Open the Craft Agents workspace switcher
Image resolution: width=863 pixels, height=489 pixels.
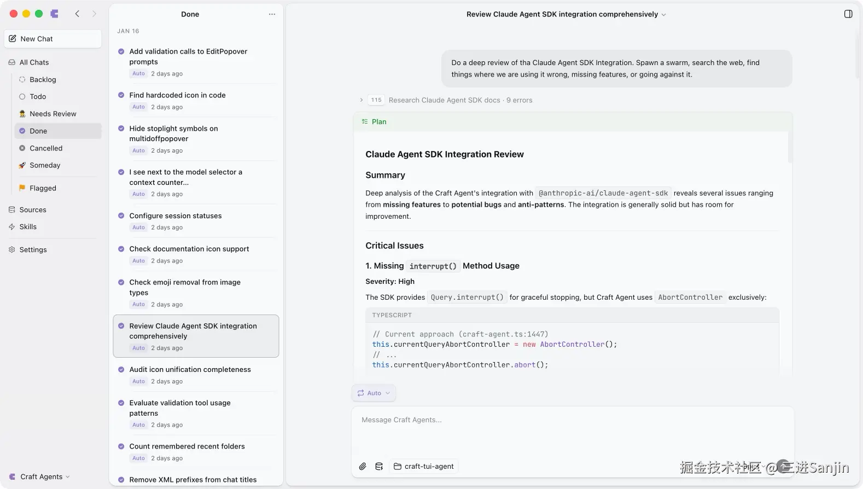click(x=41, y=477)
